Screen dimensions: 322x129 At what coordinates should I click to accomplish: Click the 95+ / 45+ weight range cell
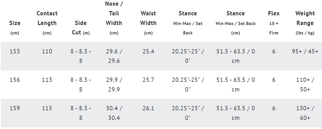pos(305,51)
